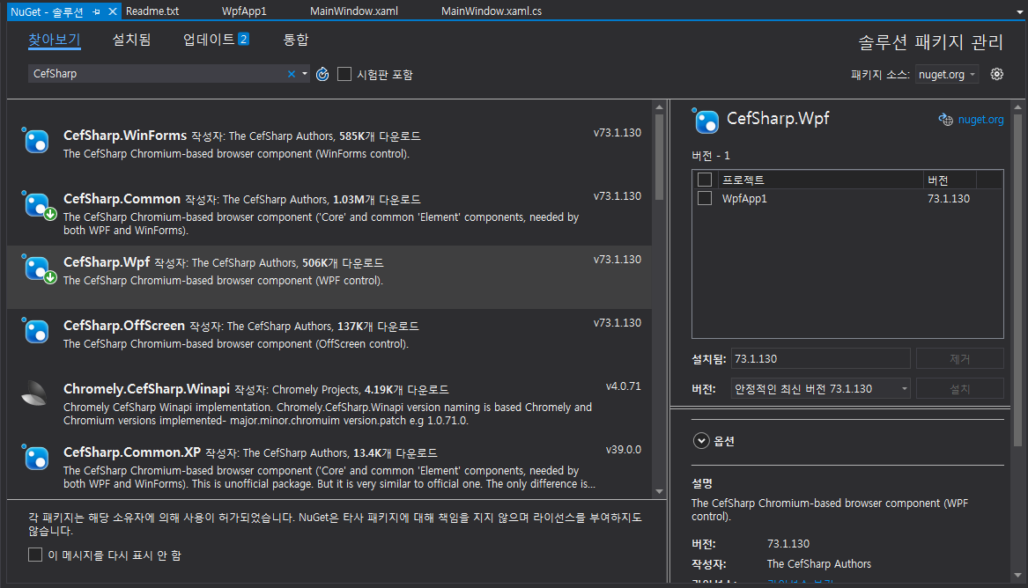1028x588 pixels.
Task: Click the globe icon beside nuget.org link
Action: (x=946, y=119)
